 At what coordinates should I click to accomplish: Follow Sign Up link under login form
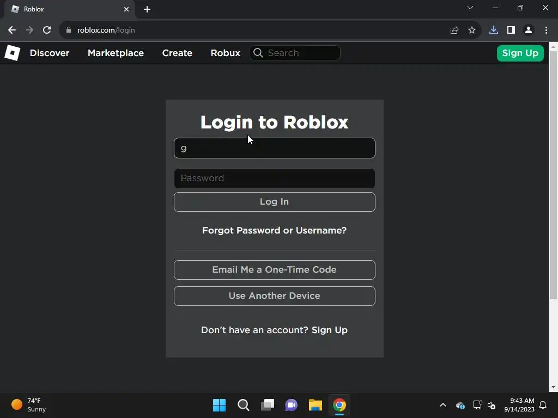[x=330, y=330]
